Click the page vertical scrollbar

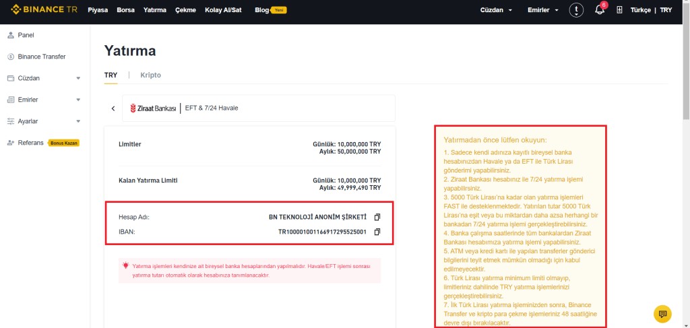pyautogui.click(x=686, y=61)
